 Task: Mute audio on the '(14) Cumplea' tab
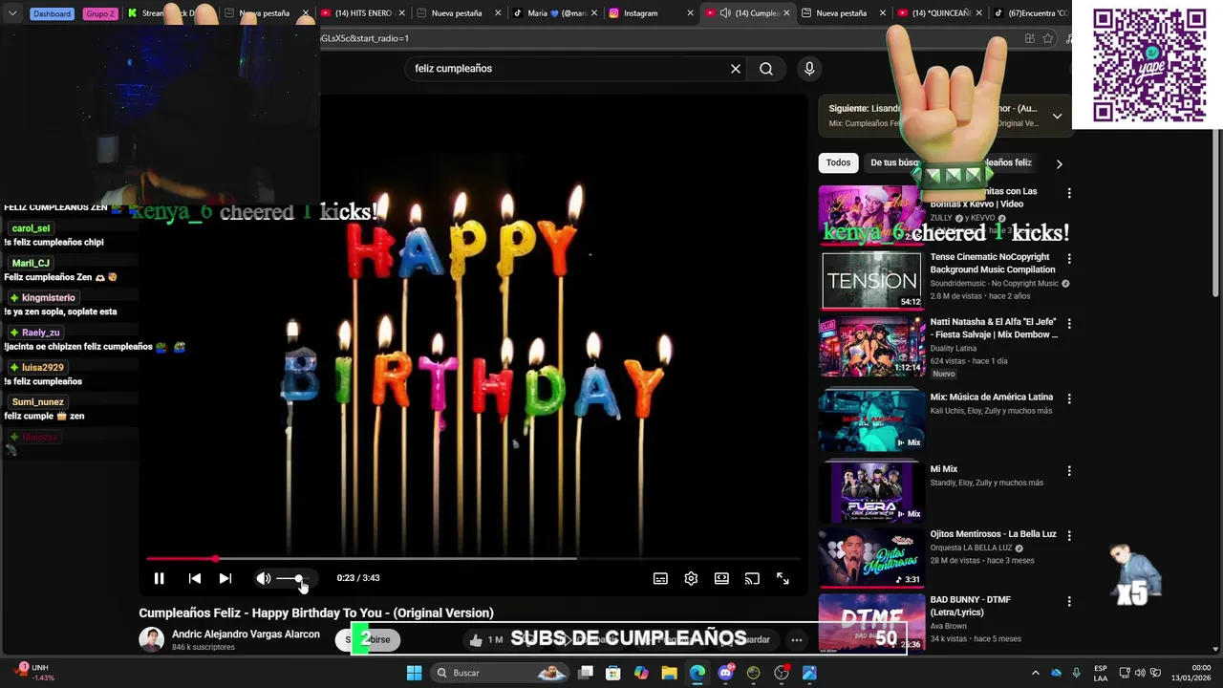[725, 13]
